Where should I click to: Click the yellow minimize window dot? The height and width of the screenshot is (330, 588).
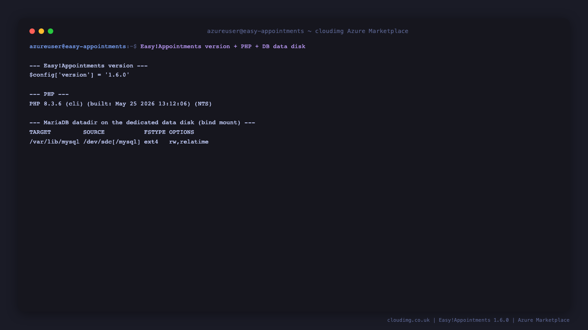click(x=41, y=31)
